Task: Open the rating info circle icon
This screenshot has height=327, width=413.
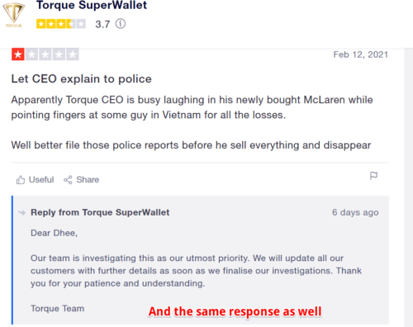Action: 121,24
